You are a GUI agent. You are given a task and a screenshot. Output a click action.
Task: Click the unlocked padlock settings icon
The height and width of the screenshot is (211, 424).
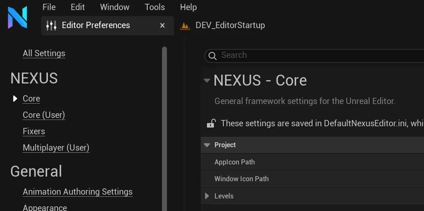point(211,123)
